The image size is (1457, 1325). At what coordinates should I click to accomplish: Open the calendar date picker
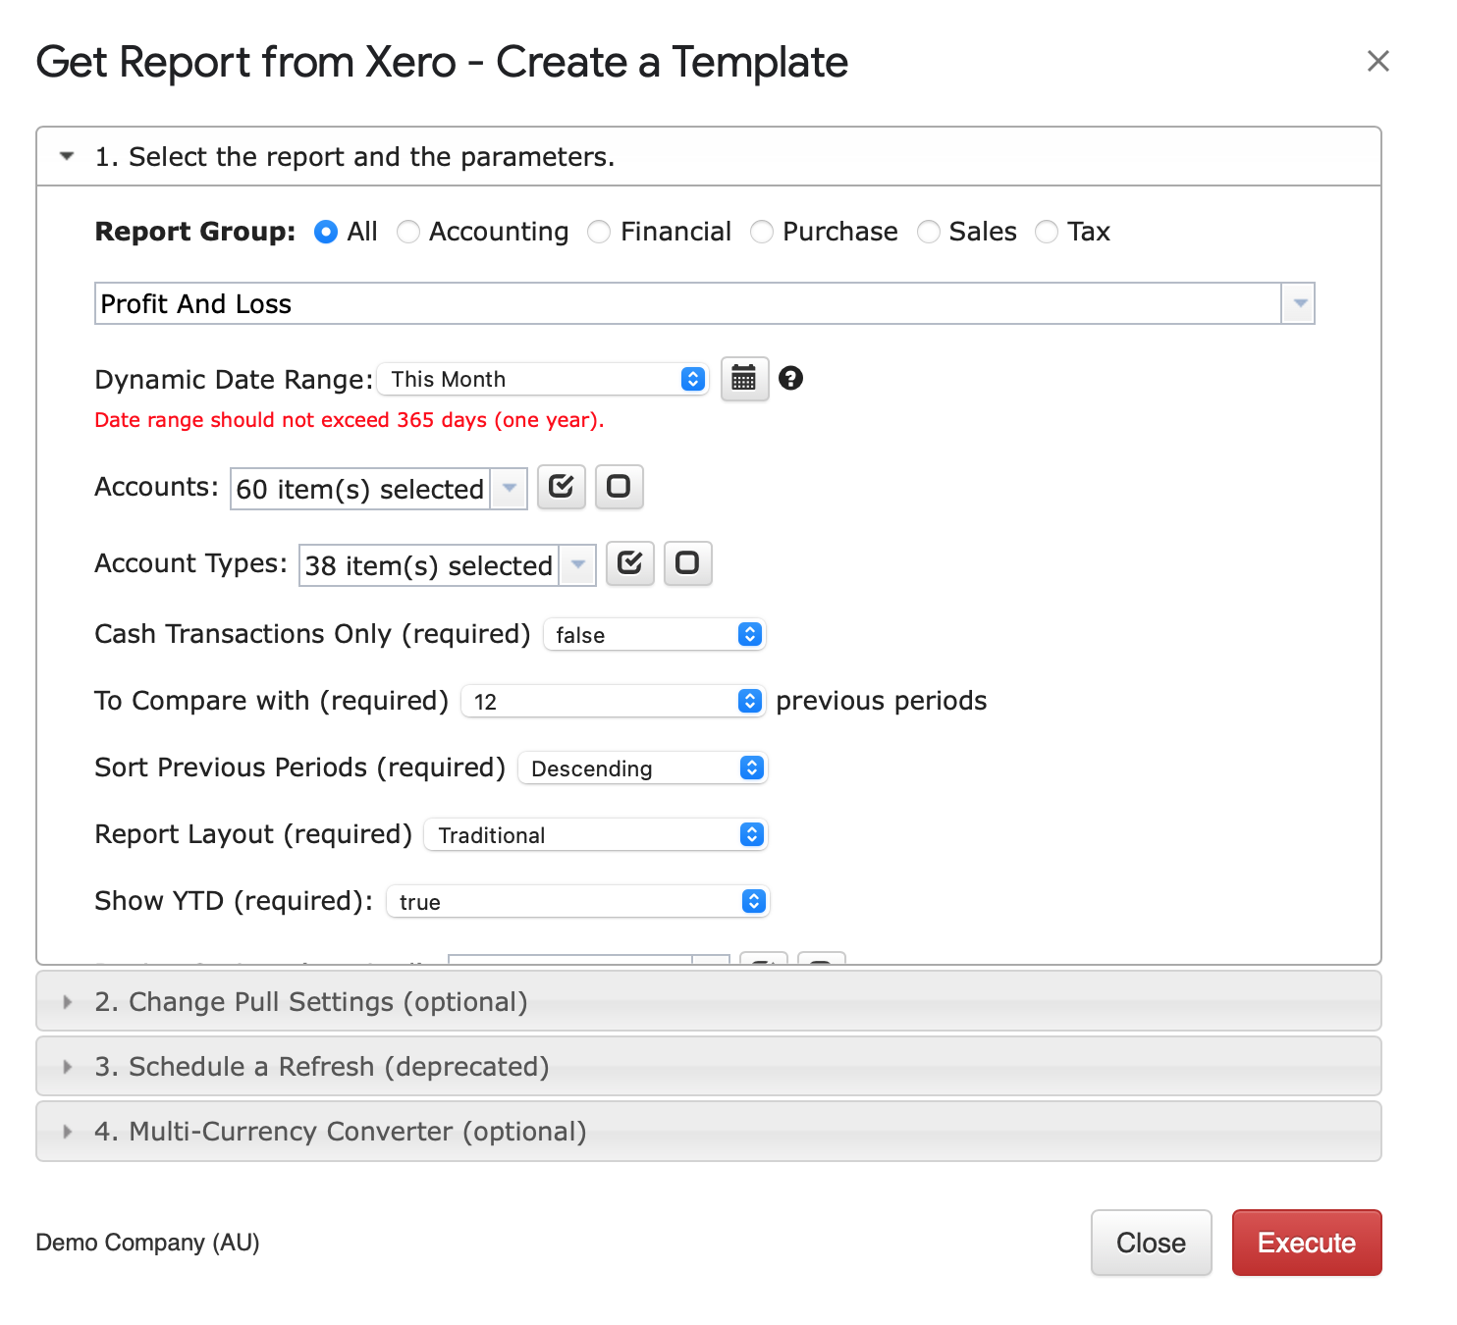click(x=744, y=379)
